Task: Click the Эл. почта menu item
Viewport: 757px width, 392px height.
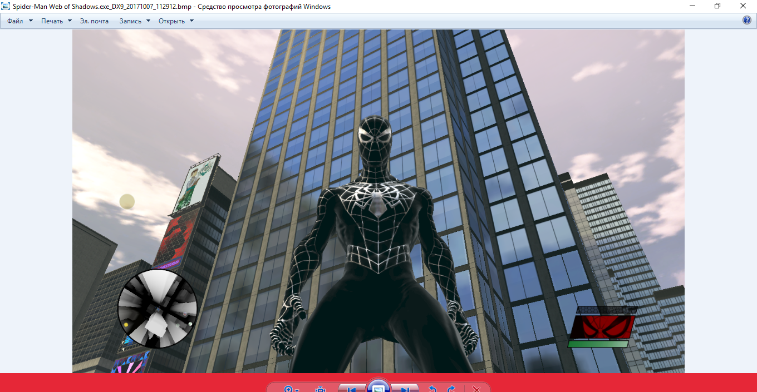Action: [x=94, y=21]
